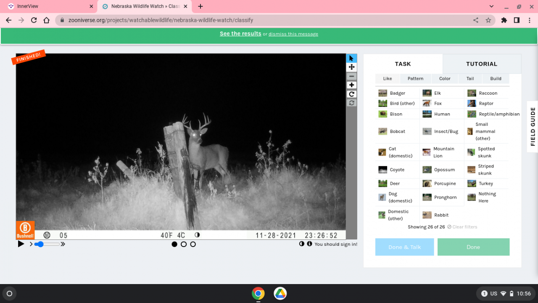Zoom in on the subject image
The image size is (538, 303).
[351, 85]
